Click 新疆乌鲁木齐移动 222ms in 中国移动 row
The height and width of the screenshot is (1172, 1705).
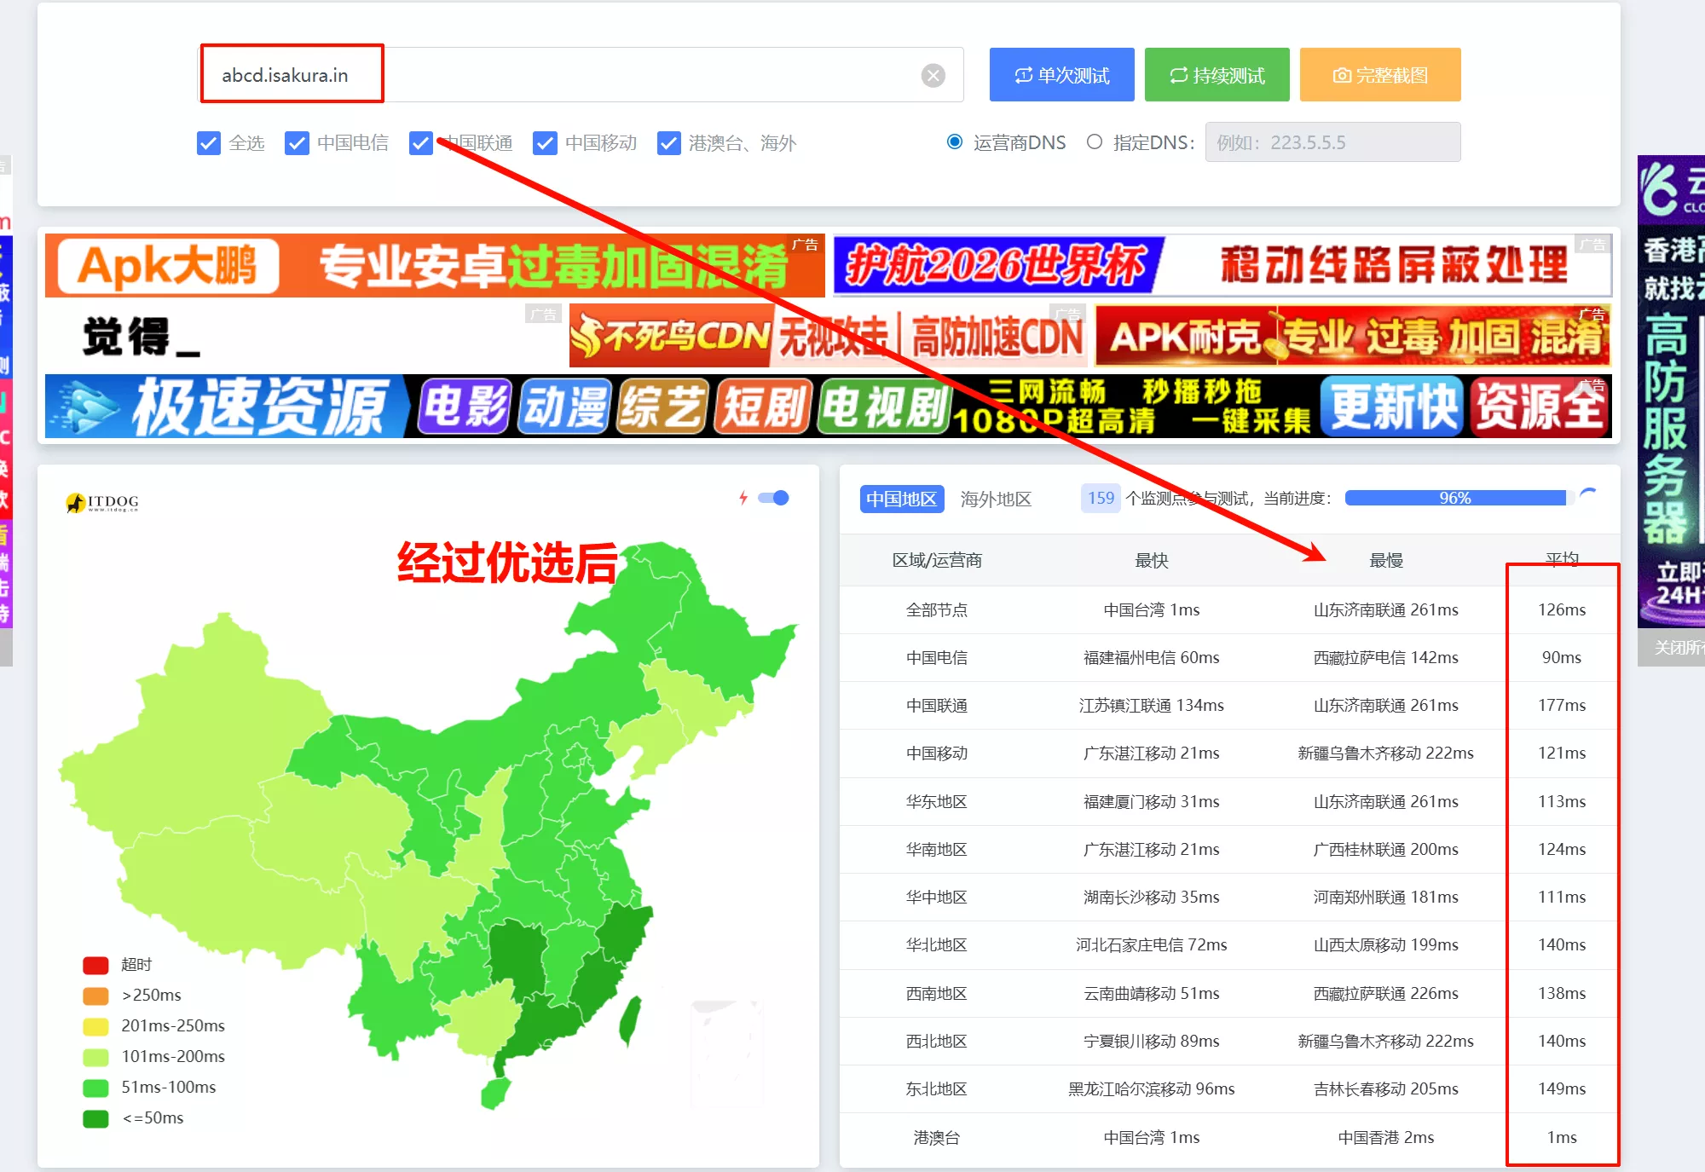click(1386, 753)
